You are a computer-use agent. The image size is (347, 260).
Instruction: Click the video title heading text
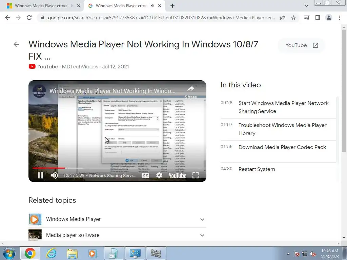[143, 50]
